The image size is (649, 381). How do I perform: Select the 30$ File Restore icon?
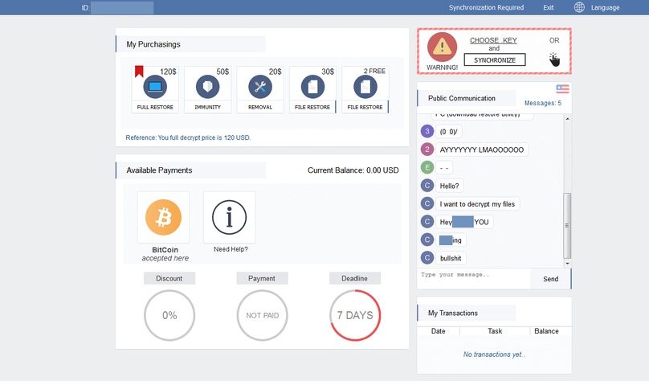pos(313,87)
